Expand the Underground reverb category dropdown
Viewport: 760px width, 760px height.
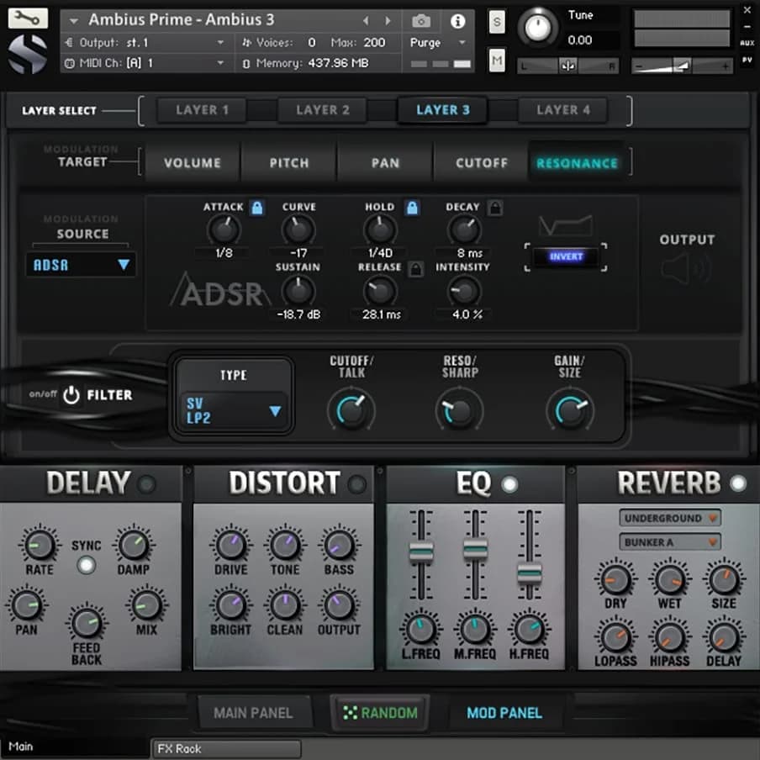(670, 518)
